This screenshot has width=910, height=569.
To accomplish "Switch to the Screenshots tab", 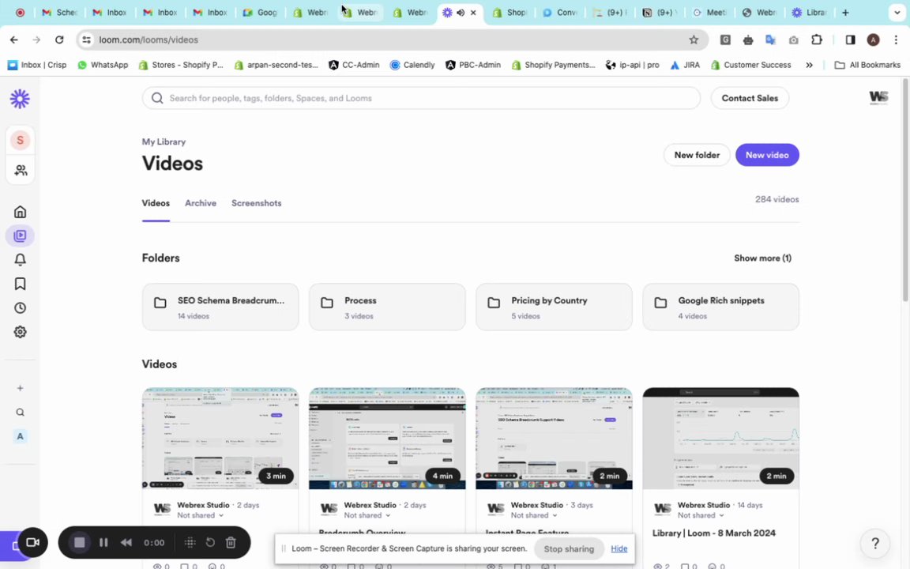I will click(x=257, y=203).
